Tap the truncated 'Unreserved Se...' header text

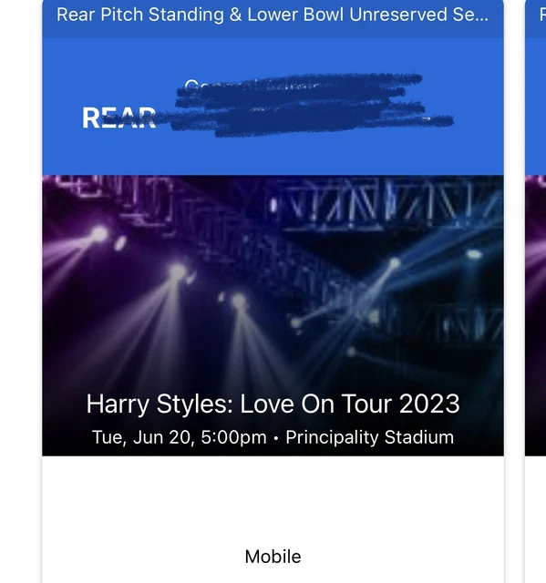(x=418, y=15)
